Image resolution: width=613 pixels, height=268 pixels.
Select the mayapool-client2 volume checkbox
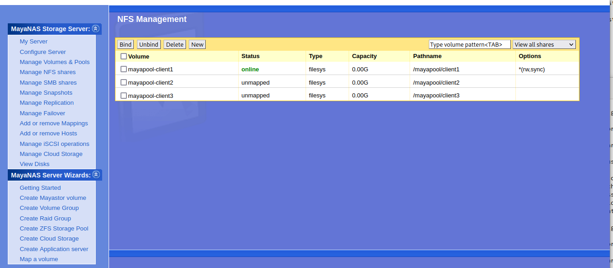click(x=124, y=82)
